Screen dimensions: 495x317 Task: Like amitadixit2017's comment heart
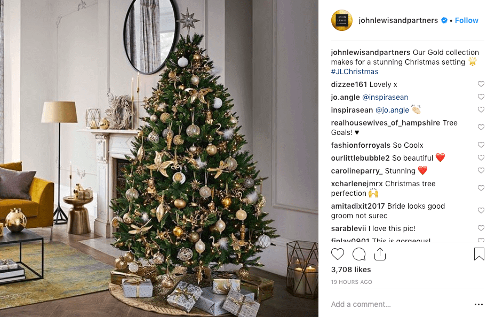[481, 210]
